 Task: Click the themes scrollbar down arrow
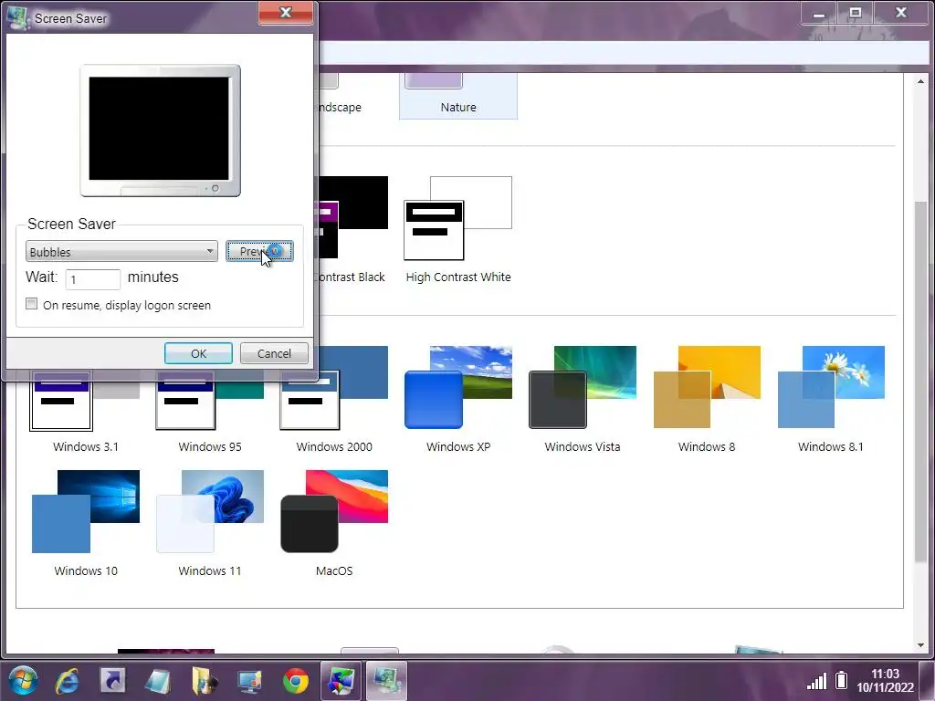pyautogui.click(x=920, y=645)
